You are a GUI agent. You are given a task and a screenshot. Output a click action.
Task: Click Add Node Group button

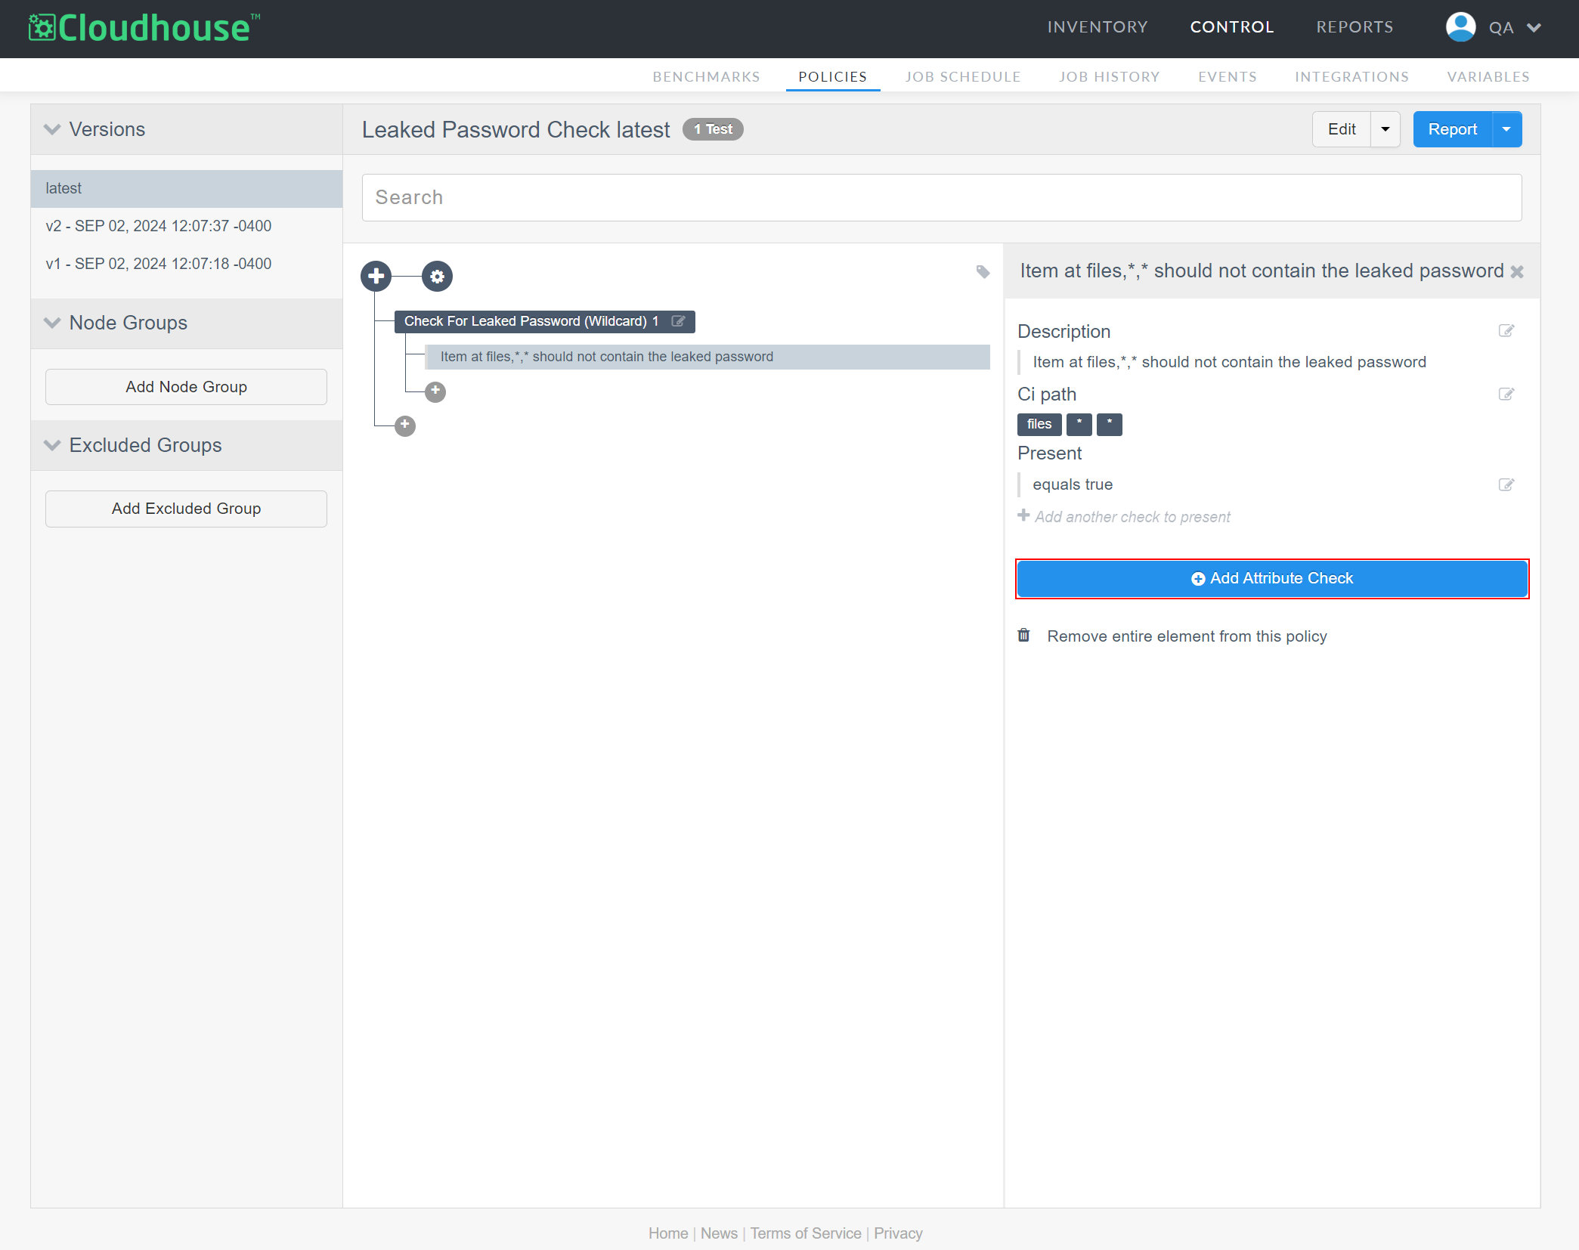pos(186,387)
